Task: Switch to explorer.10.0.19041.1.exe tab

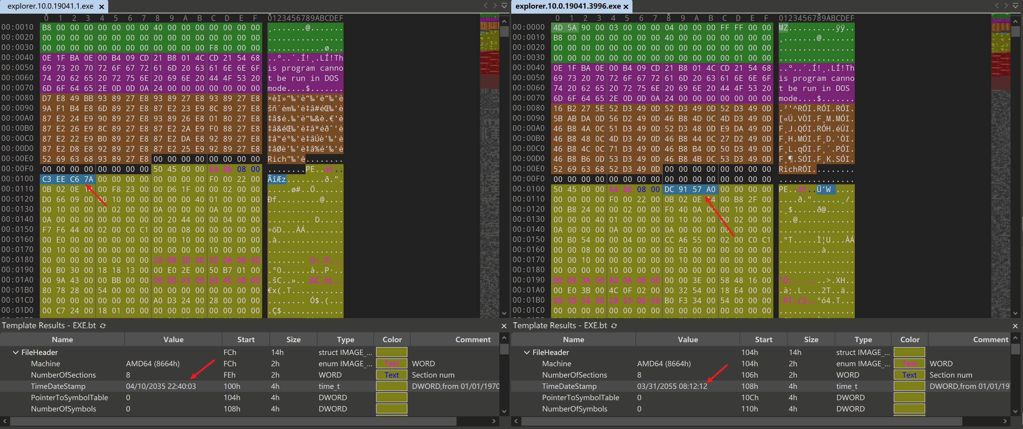Action: coord(51,6)
